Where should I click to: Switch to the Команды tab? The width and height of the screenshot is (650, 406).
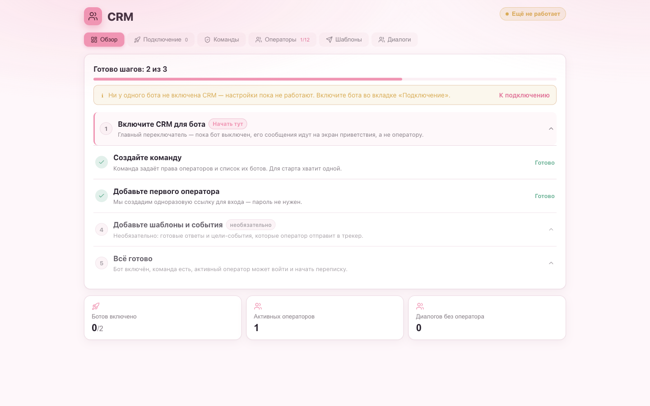pos(222,40)
